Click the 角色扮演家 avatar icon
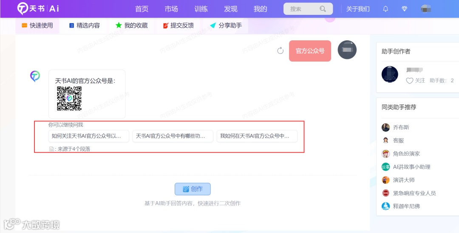This screenshot has width=459, height=233. click(x=386, y=154)
